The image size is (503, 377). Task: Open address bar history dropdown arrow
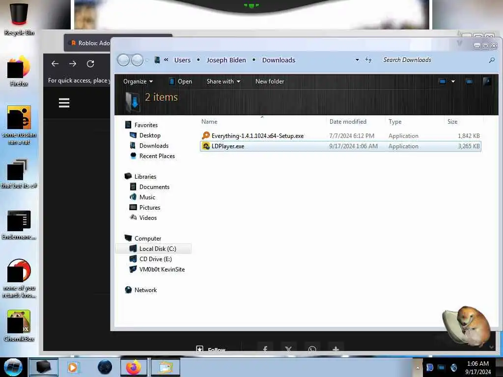pyautogui.click(x=357, y=60)
